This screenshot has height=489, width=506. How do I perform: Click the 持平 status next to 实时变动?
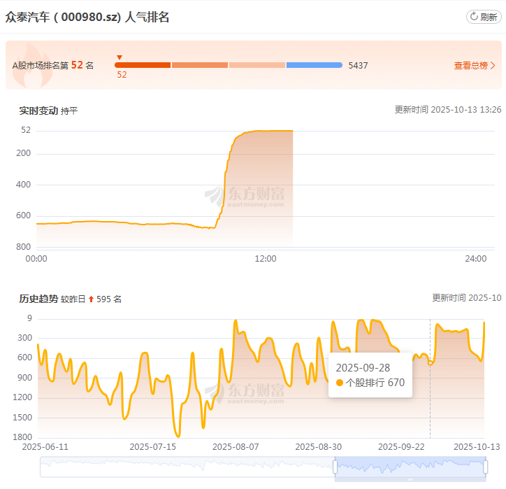coord(69,111)
